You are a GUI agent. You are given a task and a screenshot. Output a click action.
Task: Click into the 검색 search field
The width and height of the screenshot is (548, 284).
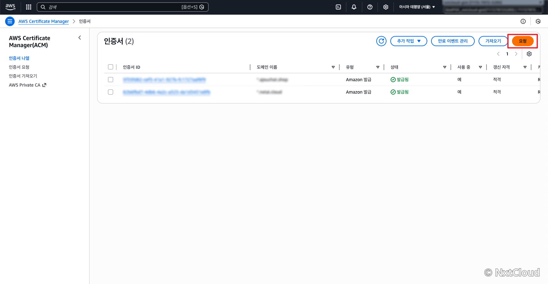(123, 7)
